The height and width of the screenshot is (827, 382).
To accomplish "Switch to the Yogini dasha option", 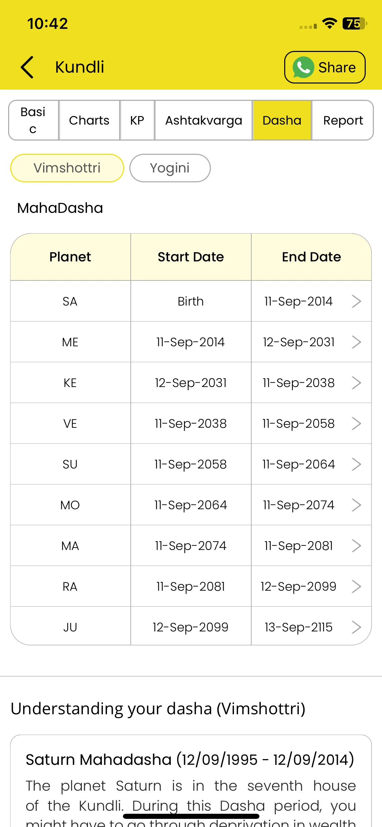I will pos(170,168).
